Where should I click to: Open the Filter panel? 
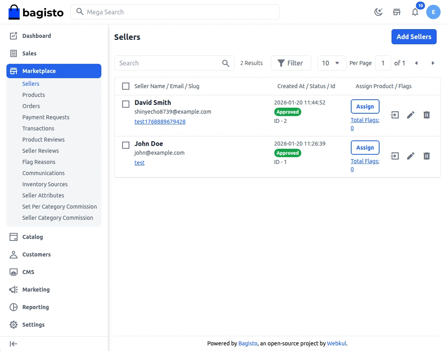[x=291, y=63]
